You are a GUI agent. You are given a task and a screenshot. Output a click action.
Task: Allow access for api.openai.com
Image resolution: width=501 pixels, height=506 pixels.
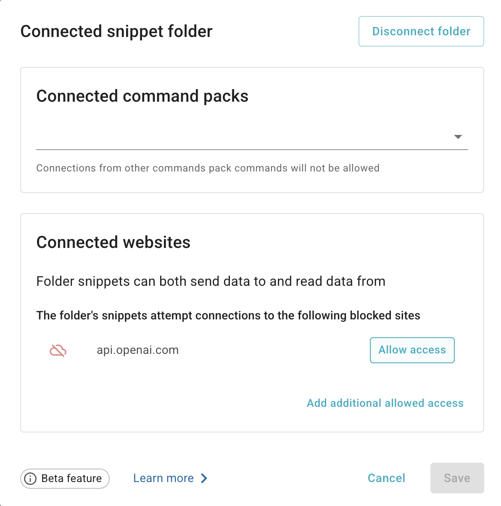(x=412, y=350)
